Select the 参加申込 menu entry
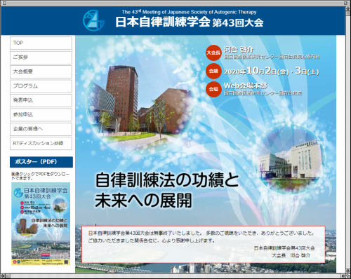Viewport: 351px width, 279px height. click(x=41, y=114)
